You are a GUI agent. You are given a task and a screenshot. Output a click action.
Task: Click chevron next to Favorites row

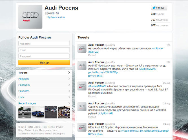(69, 91)
